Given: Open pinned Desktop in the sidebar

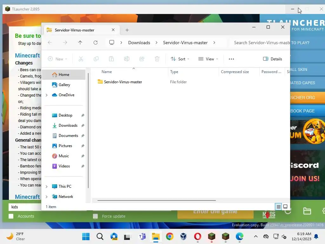Looking at the screenshot, I should click(x=64, y=115).
